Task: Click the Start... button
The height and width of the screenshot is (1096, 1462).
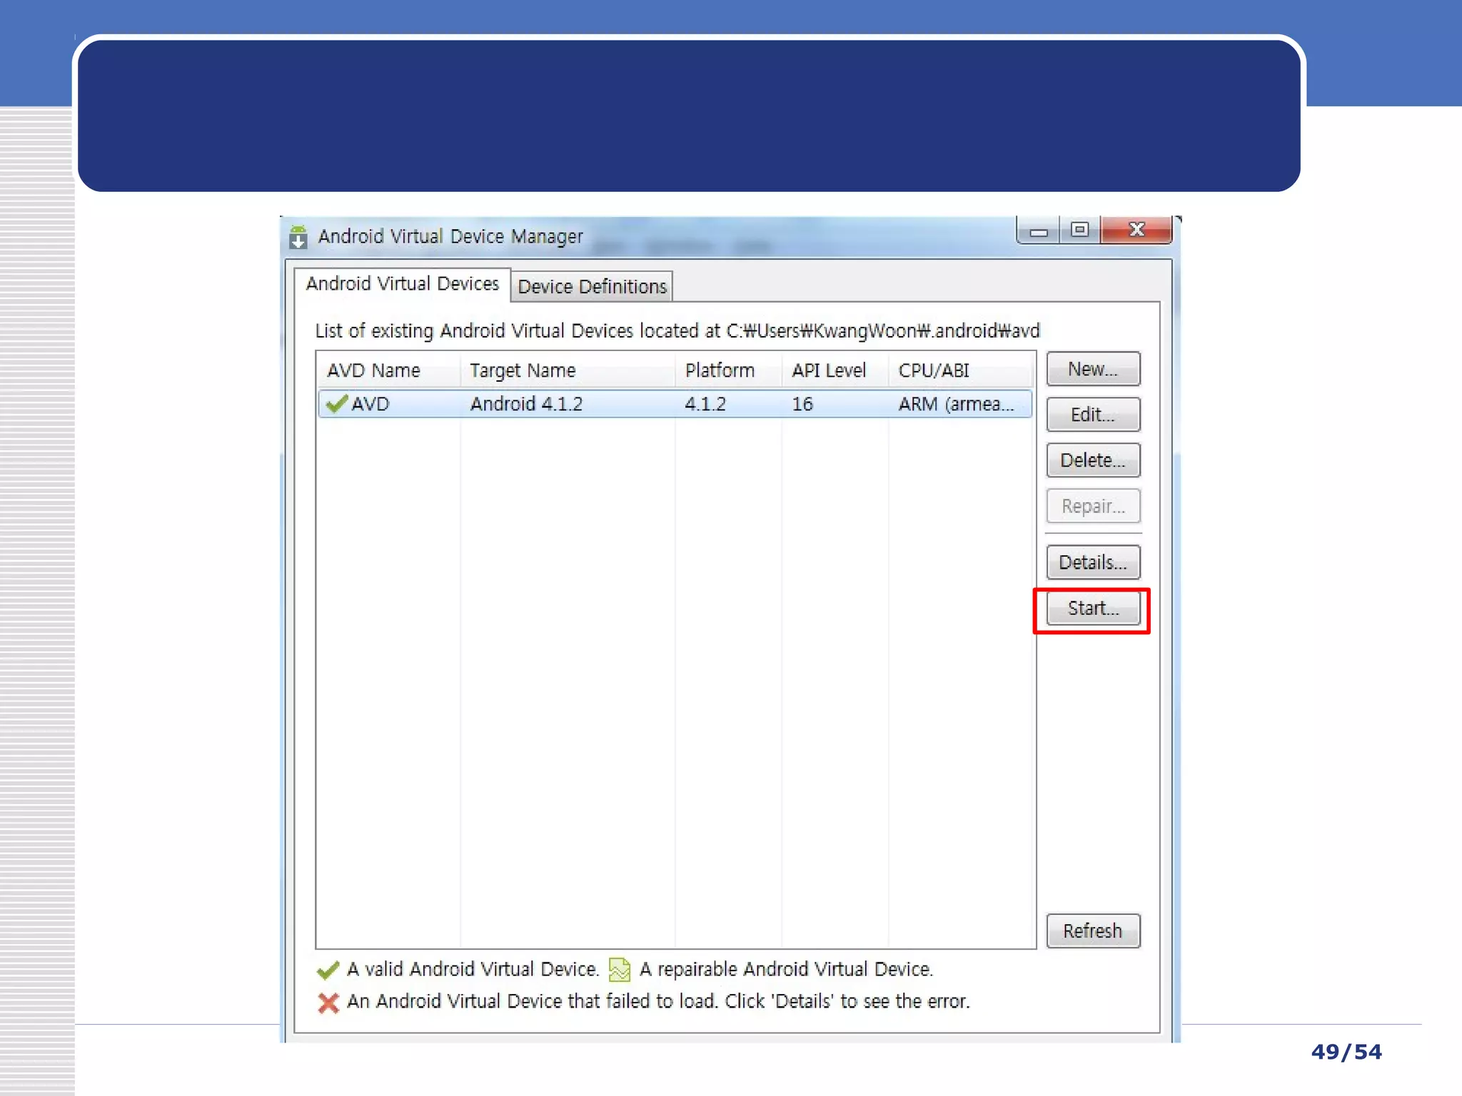Action: [1093, 609]
